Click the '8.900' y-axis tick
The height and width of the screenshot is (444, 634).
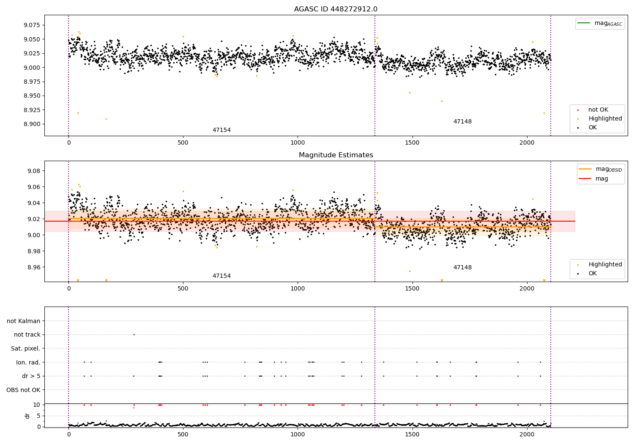(x=32, y=124)
